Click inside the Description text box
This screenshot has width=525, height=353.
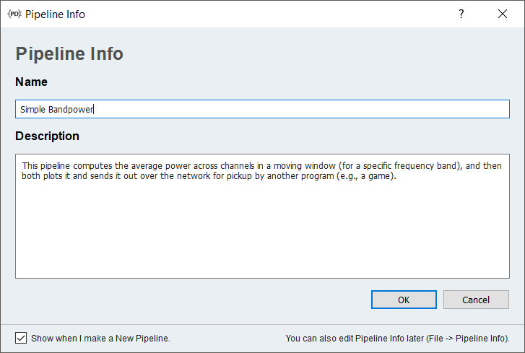coord(262,217)
